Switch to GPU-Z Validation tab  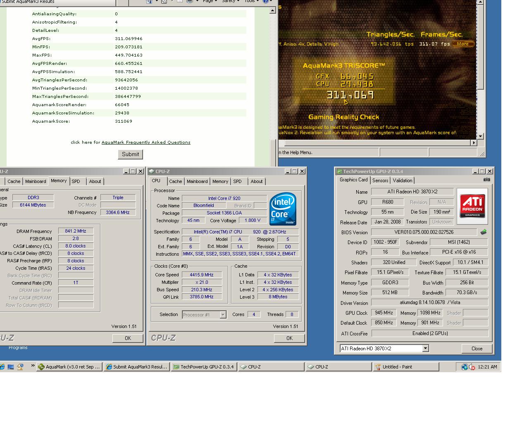click(x=403, y=181)
